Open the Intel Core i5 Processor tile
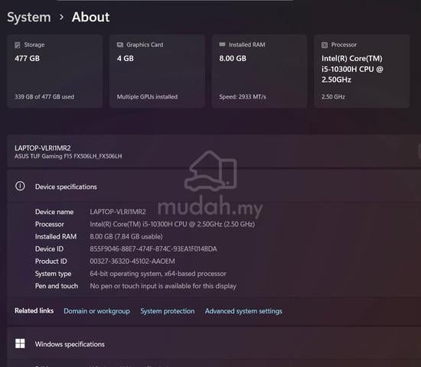421x367 pixels. coord(362,71)
